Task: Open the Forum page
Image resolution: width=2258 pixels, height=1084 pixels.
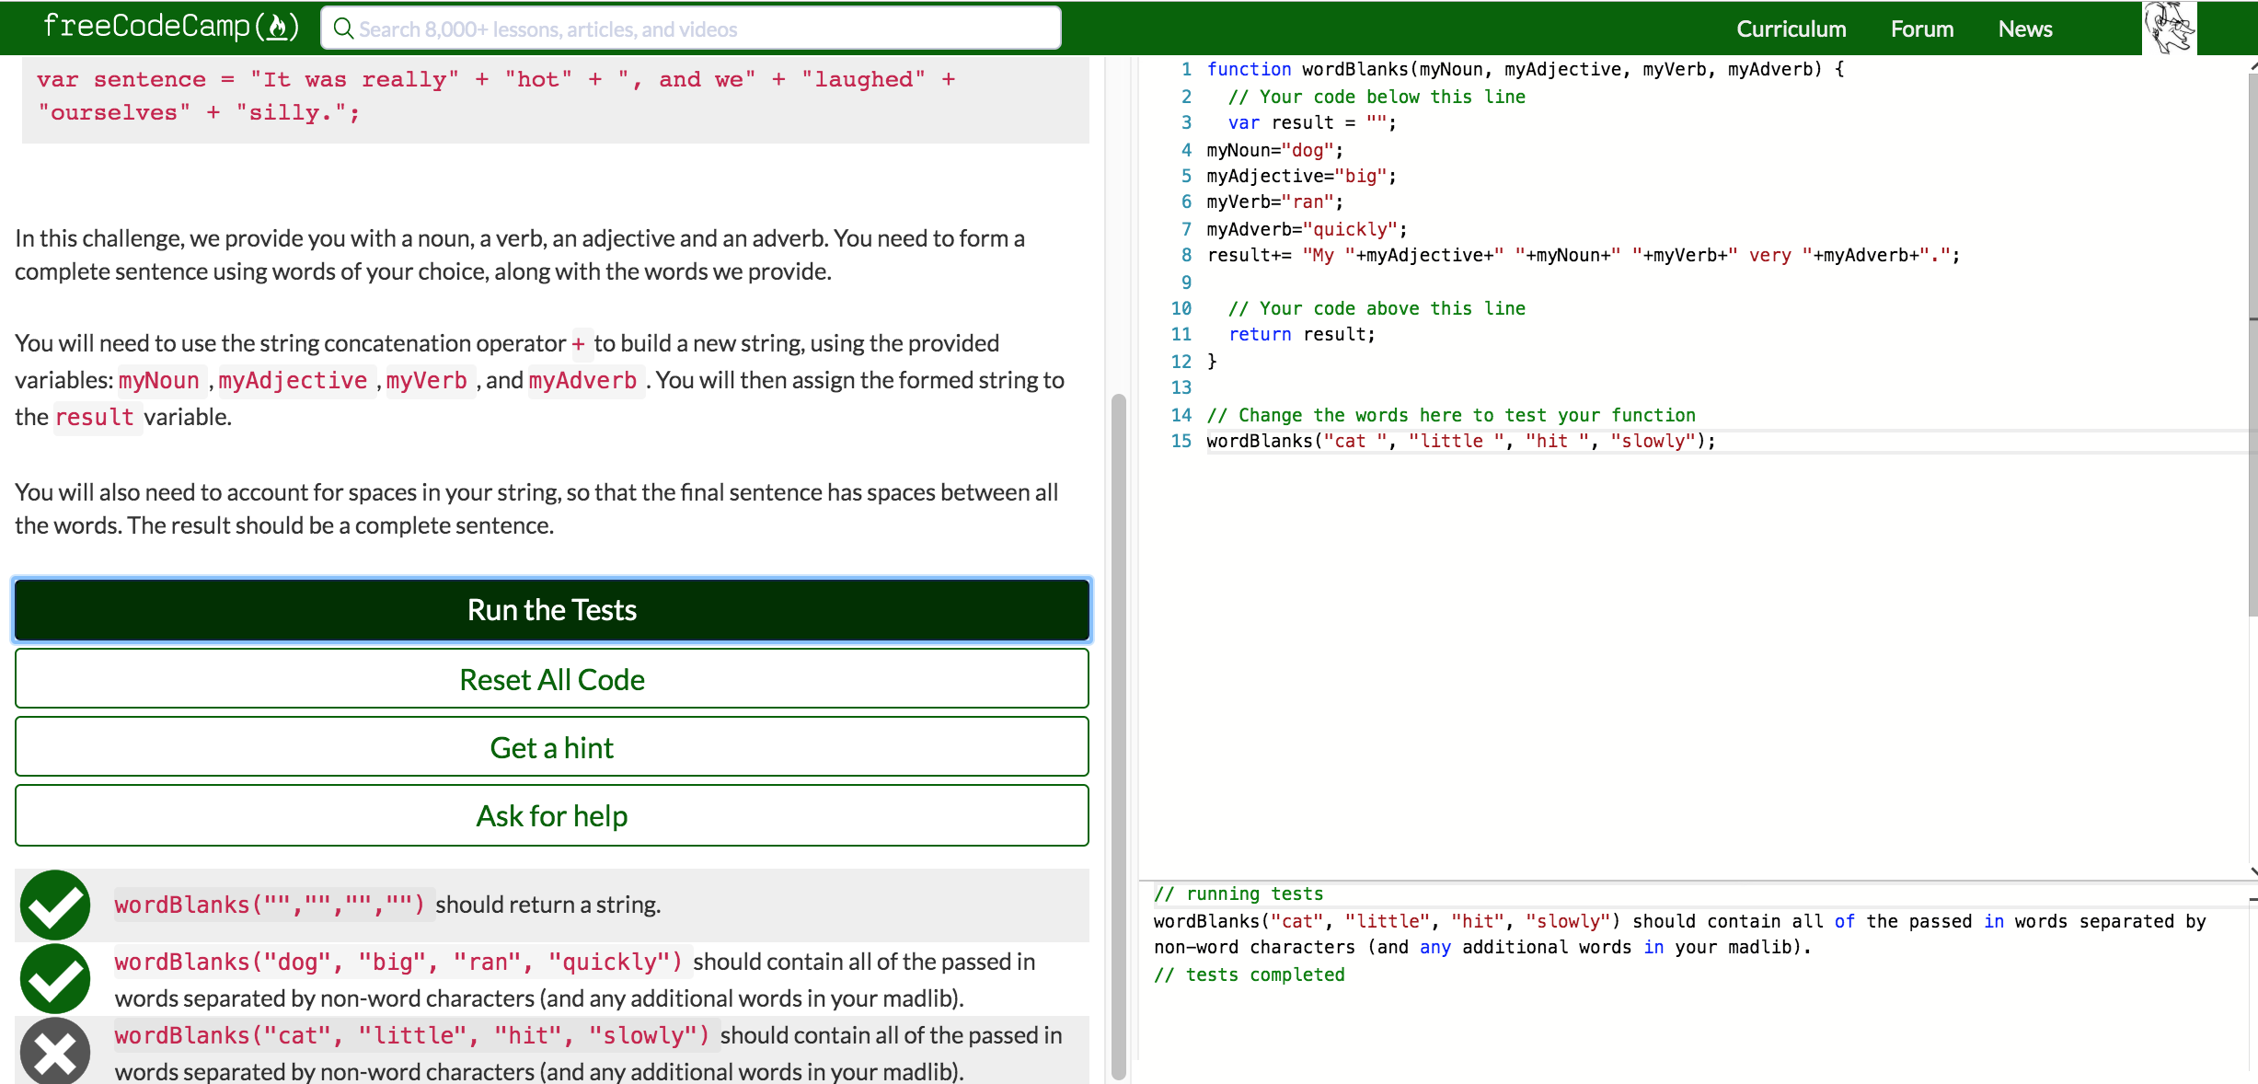Action: (x=1920, y=29)
